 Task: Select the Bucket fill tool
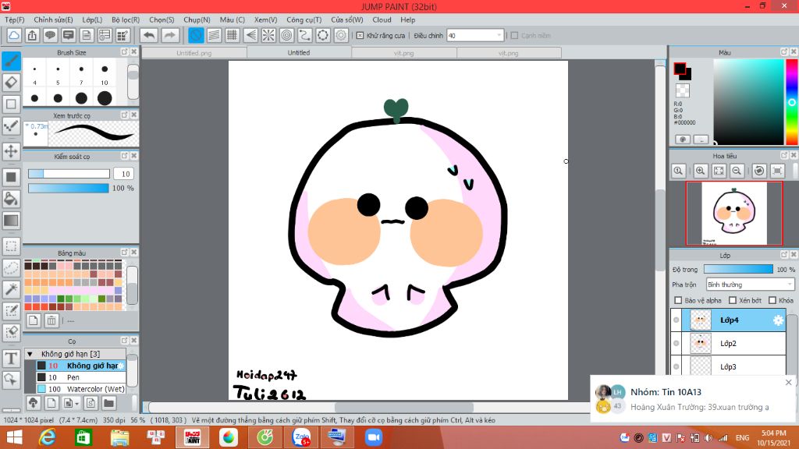(x=11, y=199)
